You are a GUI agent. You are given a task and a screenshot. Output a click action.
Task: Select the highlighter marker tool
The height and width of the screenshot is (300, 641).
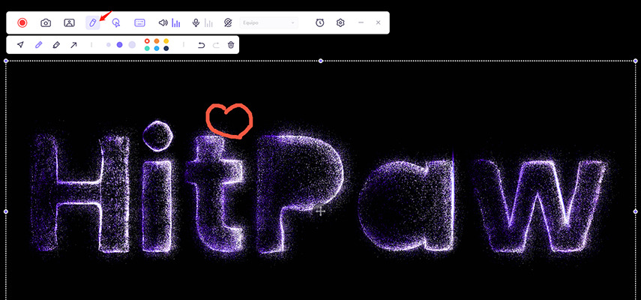point(56,45)
